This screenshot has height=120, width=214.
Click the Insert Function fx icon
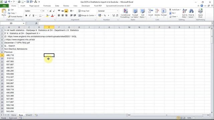[x=36, y=23]
